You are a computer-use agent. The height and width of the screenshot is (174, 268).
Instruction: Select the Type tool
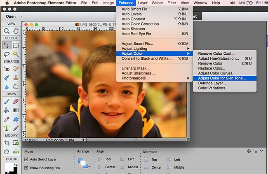click(7, 128)
